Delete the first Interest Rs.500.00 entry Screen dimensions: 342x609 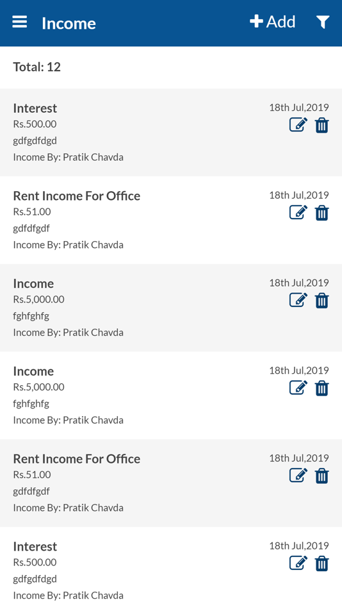click(322, 126)
